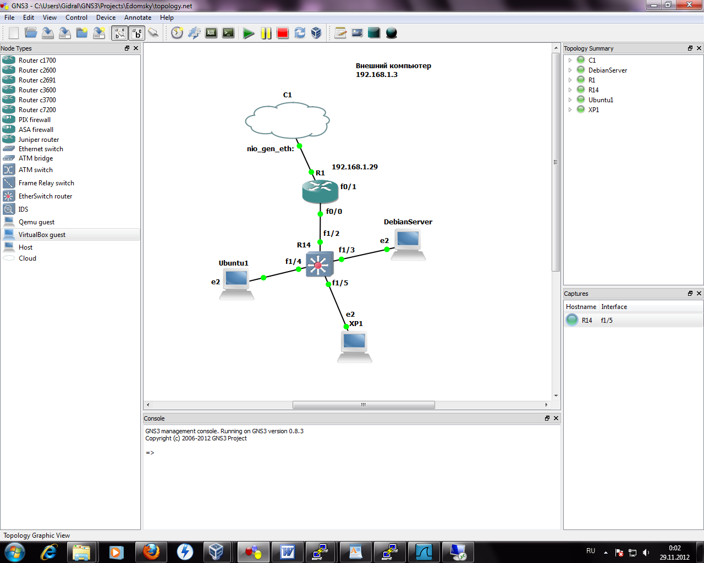The width and height of the screenshot is (704, 563).
Task: Select the R1 router on canvas
Action: (x=320, y=191)
